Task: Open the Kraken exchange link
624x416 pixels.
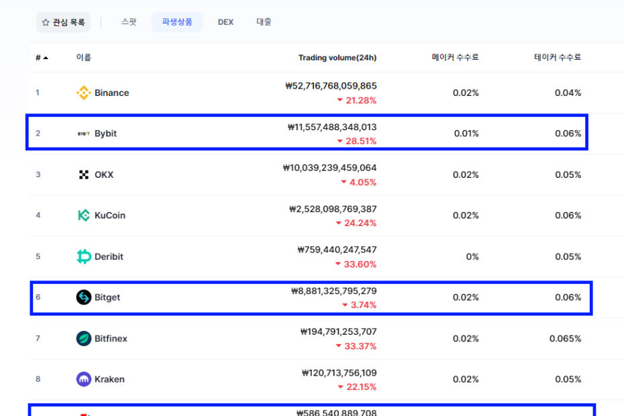Action: pos(109,379)
